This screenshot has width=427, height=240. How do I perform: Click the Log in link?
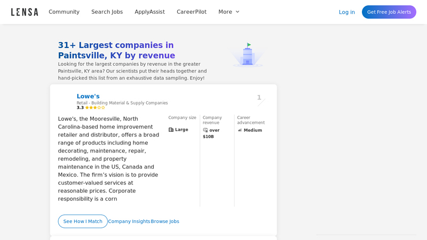click(346, 12)
